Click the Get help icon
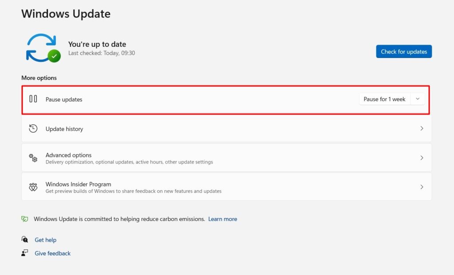Viewport: 454px width, 275px height. [25, 240]
